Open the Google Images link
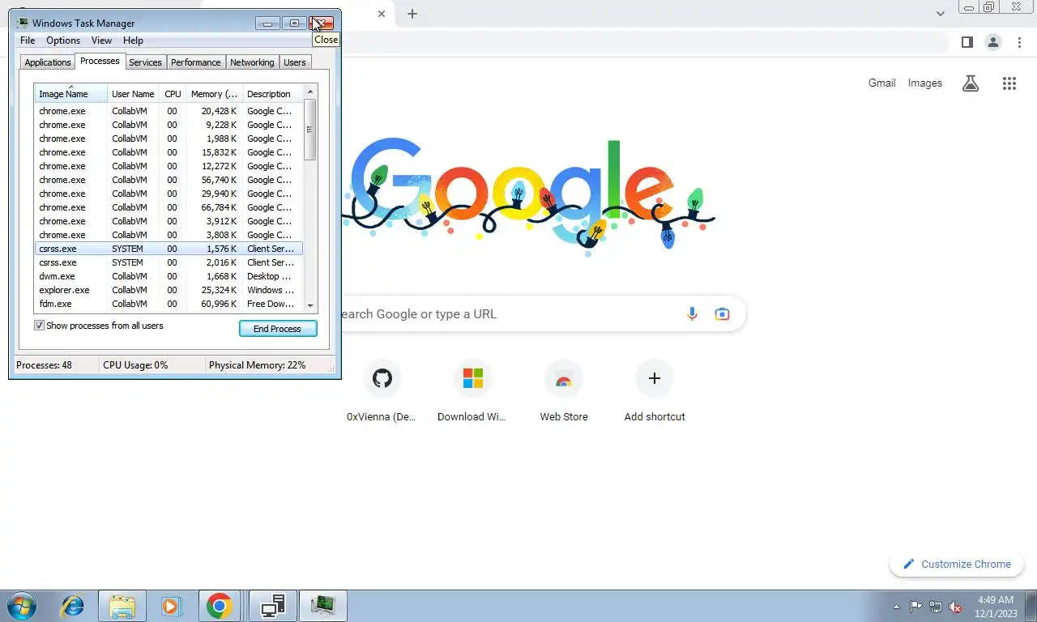 pos(924,83)
